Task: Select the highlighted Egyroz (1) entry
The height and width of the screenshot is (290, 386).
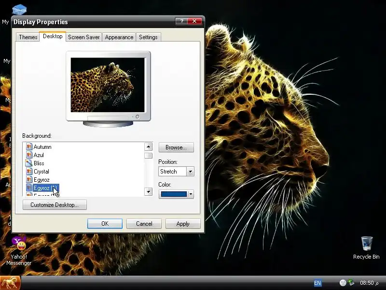Action: (x=45, y=188)
